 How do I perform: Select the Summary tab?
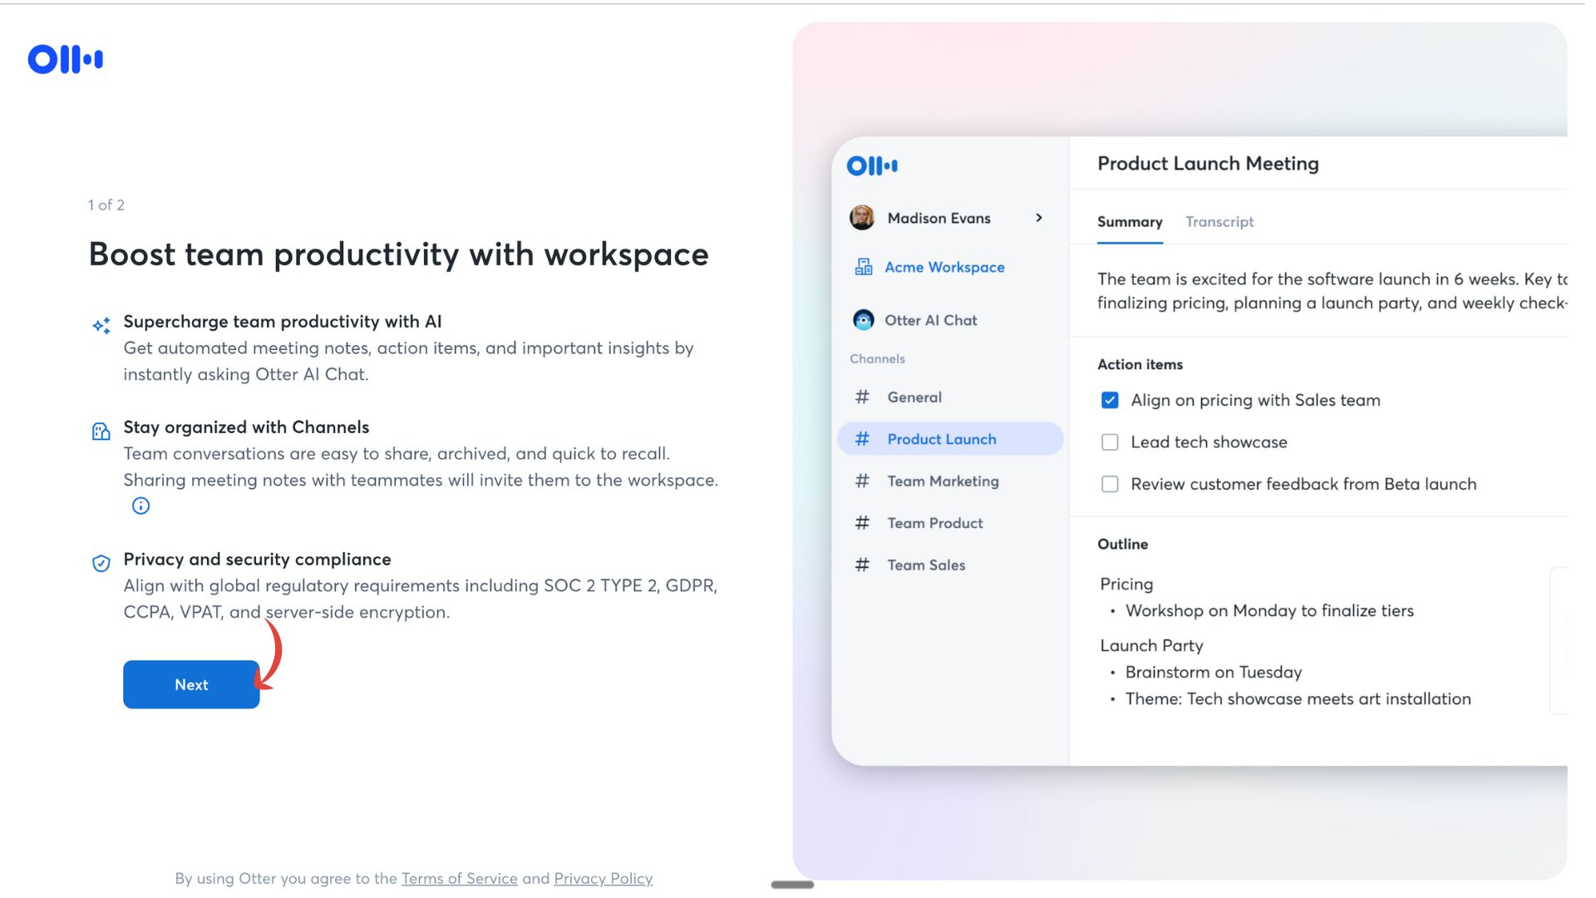pos(1129,222)
